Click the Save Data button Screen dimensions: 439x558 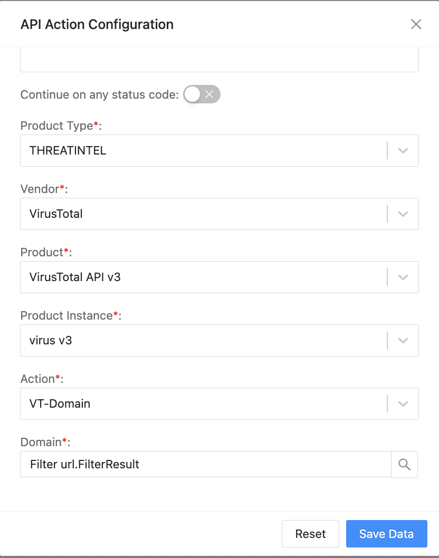[x=387, y=534]
